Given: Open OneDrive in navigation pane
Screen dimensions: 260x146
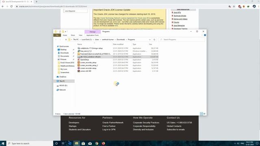Looking at the screenshot, I should click(x=63, y=77).
